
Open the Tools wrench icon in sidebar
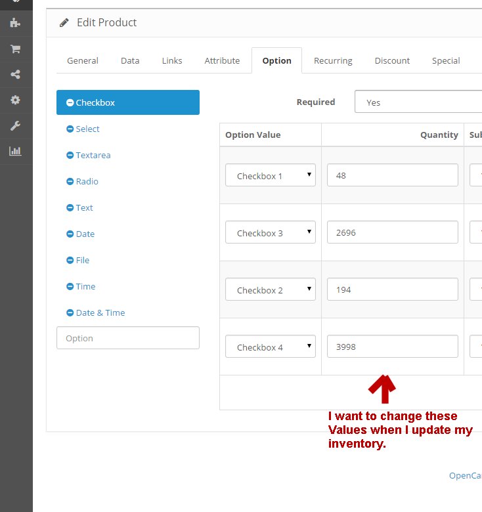[15, 125]
